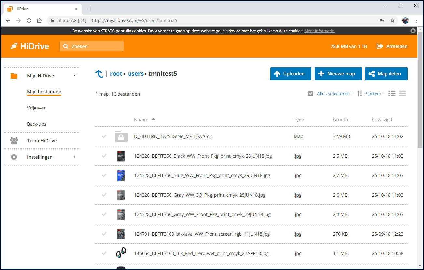The image size is (424, 270).
Task: Open Team HiDrive section
Action: [42, 141]
